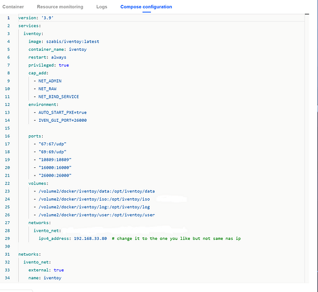
Task: Click the "ports:" key
Action: point(36,136)
